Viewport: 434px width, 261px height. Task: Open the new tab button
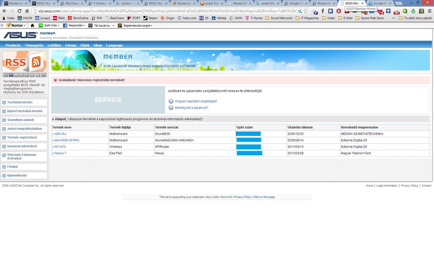[399, 3]
